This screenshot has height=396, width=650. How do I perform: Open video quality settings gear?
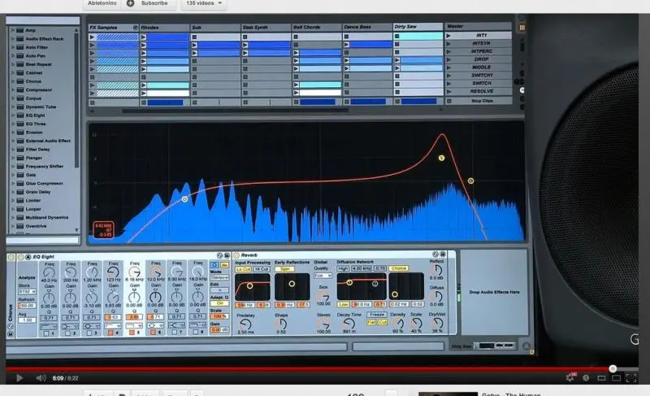click(x=570, y=377)
